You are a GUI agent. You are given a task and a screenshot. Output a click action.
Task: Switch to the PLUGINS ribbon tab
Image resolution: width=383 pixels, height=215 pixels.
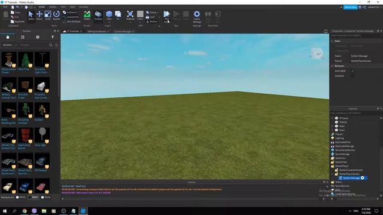pos(84,7)
